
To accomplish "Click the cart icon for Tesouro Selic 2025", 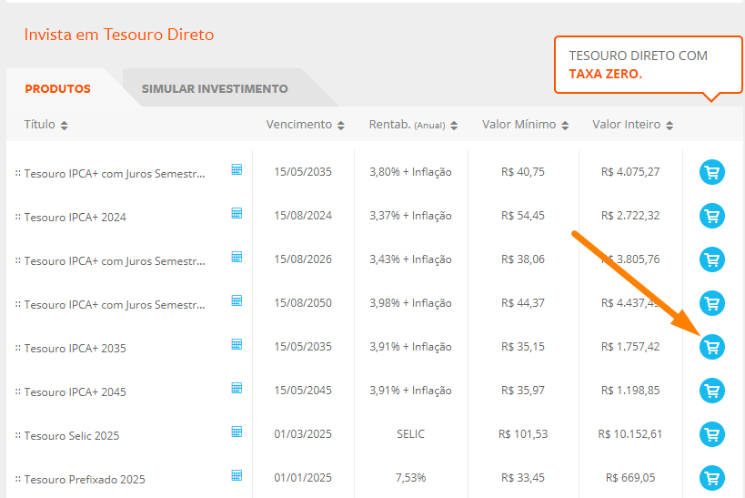I will (711, 434).
